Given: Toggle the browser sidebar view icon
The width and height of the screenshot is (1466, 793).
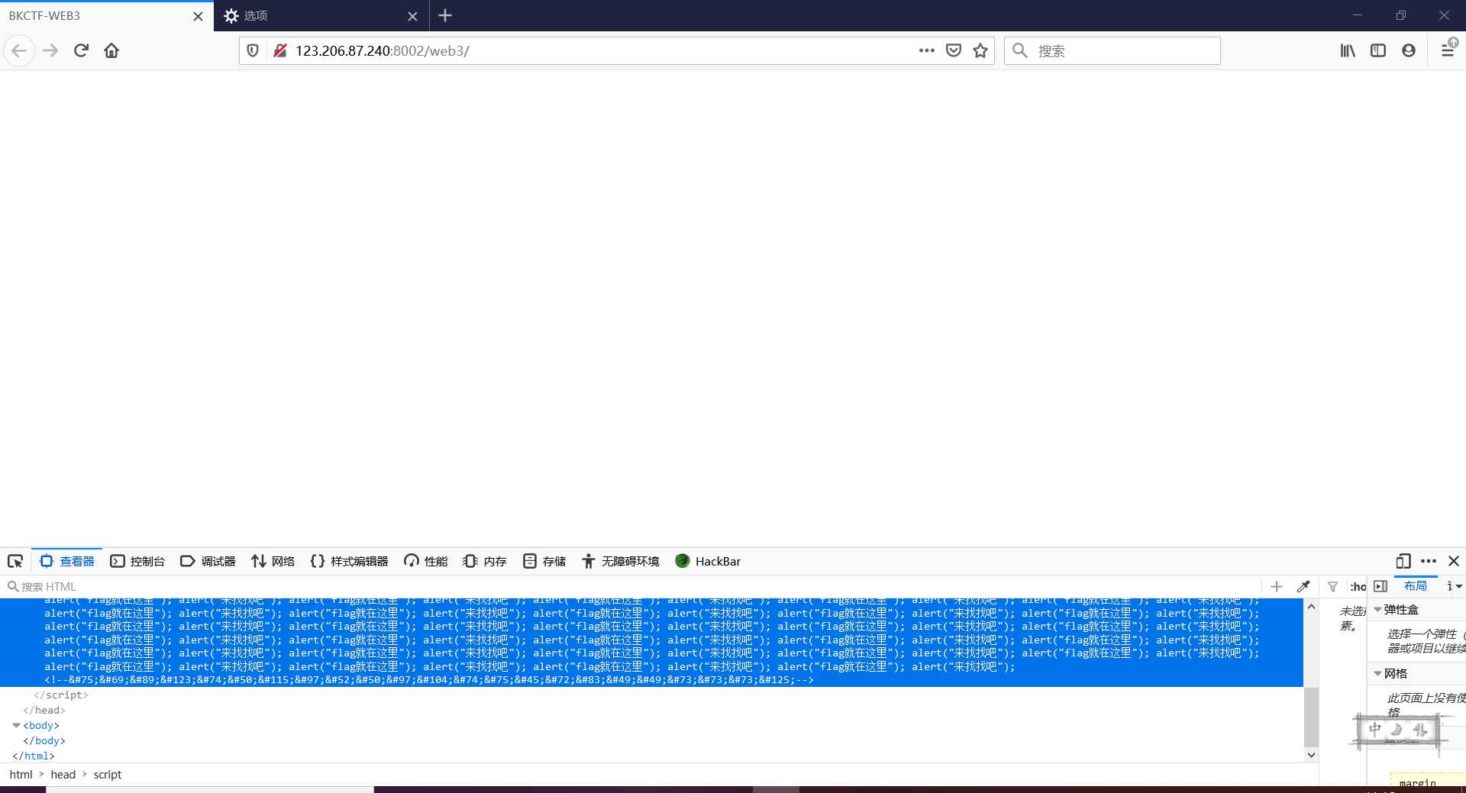Looking at the screenshot, I should (x=1378, y=50).
